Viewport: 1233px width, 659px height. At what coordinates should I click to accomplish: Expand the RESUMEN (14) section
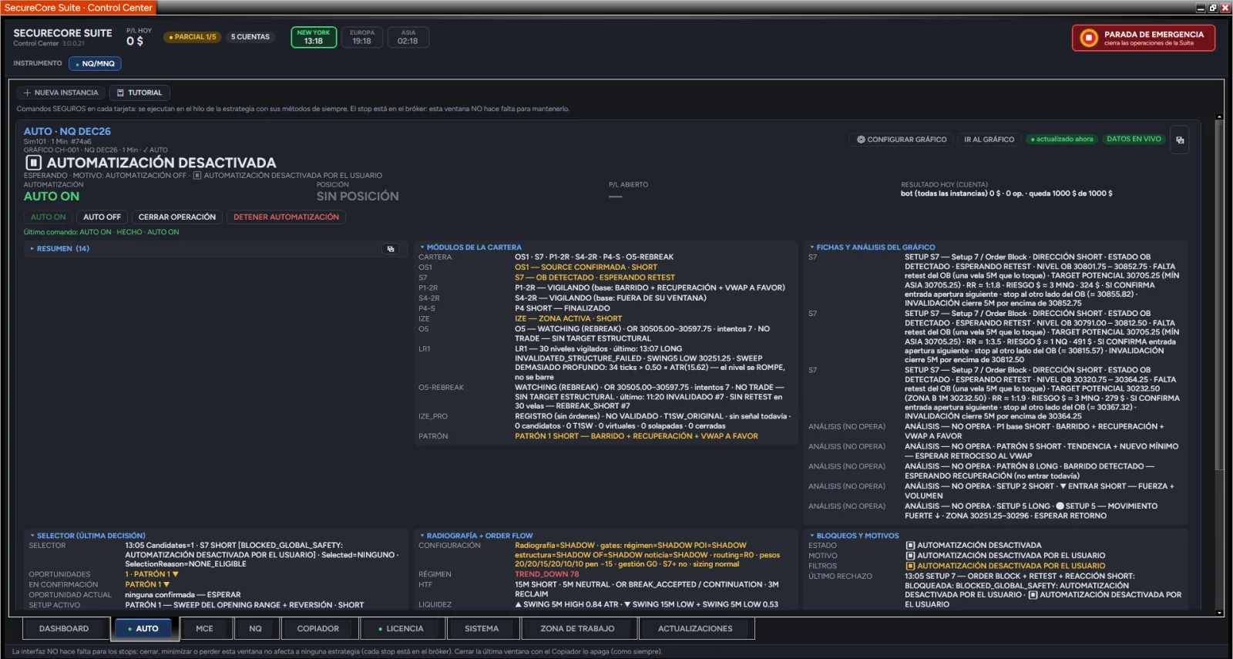(59, 249)
